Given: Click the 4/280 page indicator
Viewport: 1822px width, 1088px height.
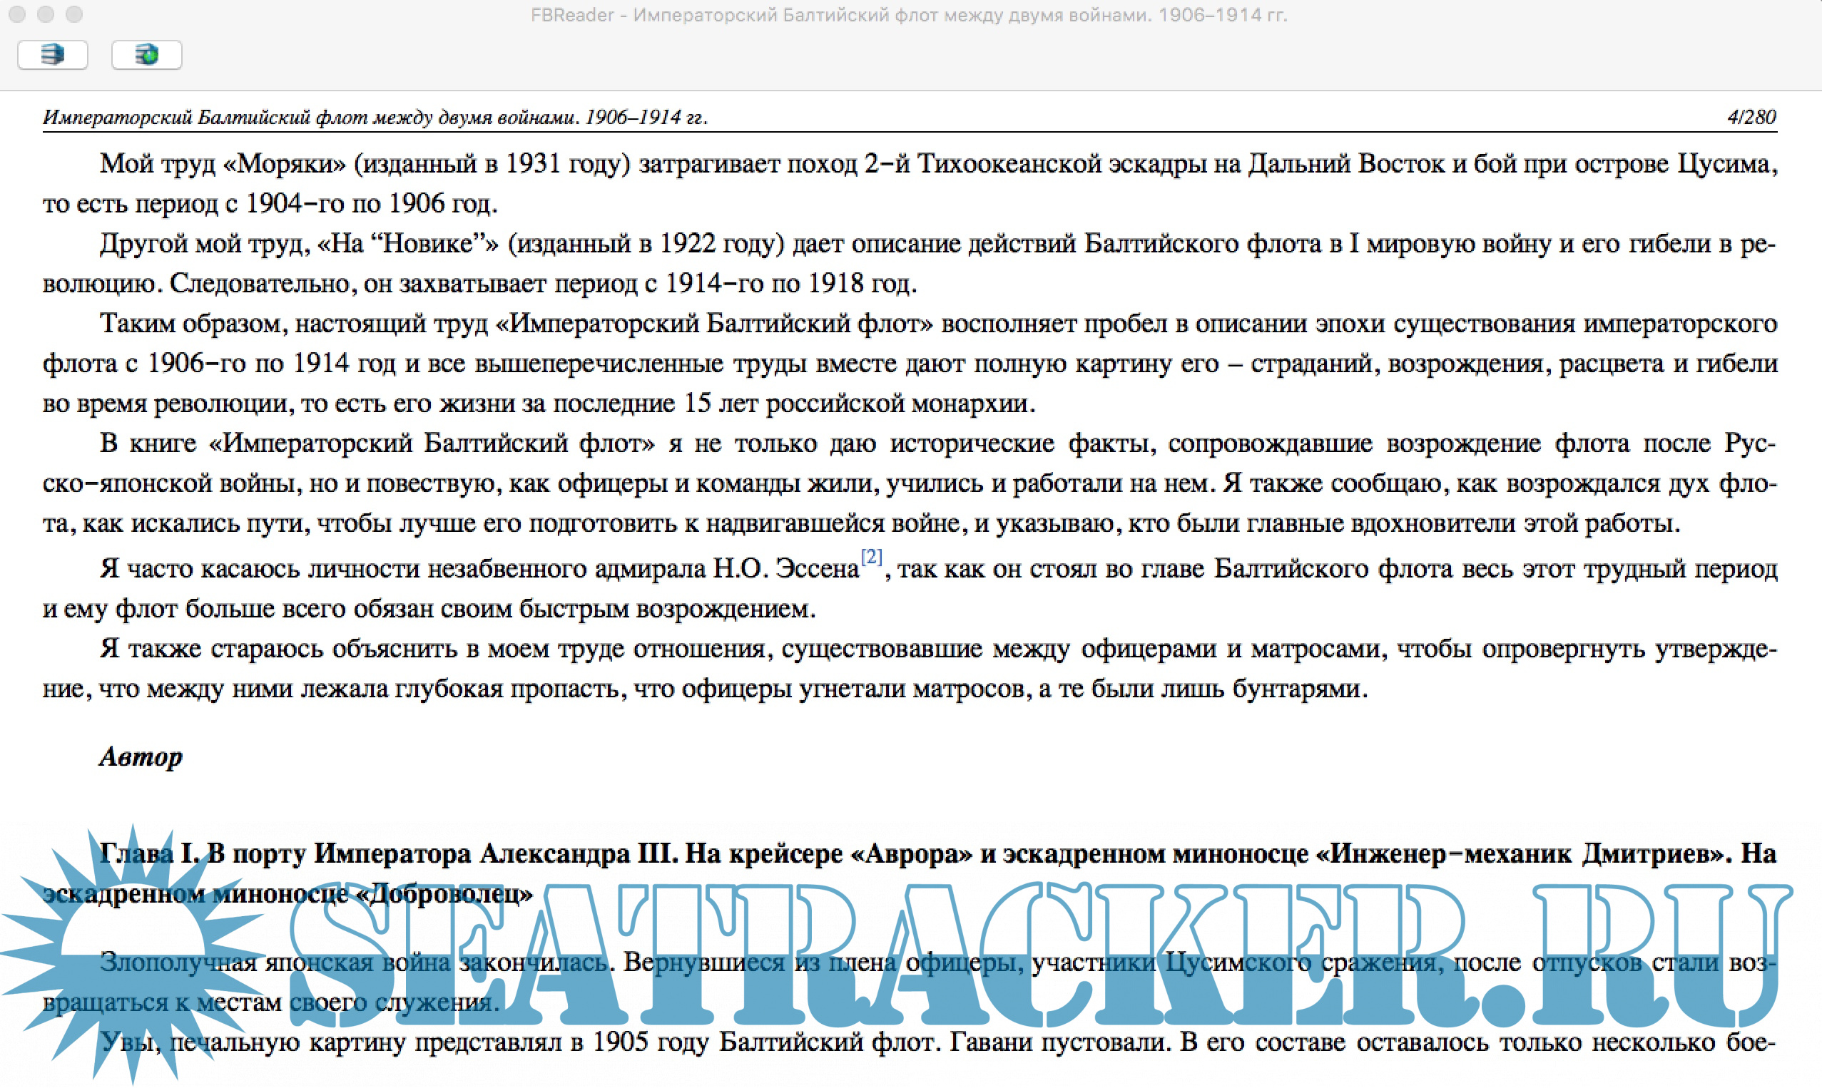Looking at the screenshot, I should coord(1751,117).
